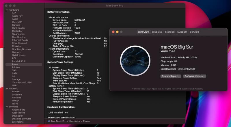Select SAS in the sidebar

[14, 70]
